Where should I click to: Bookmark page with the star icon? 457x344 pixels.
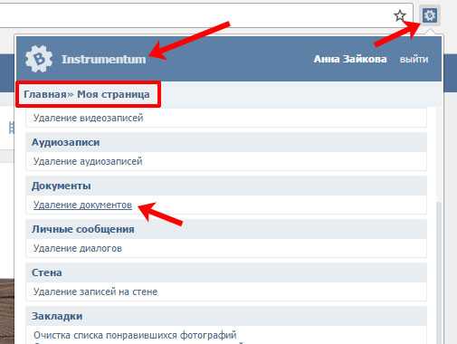(x=400, y=15)
